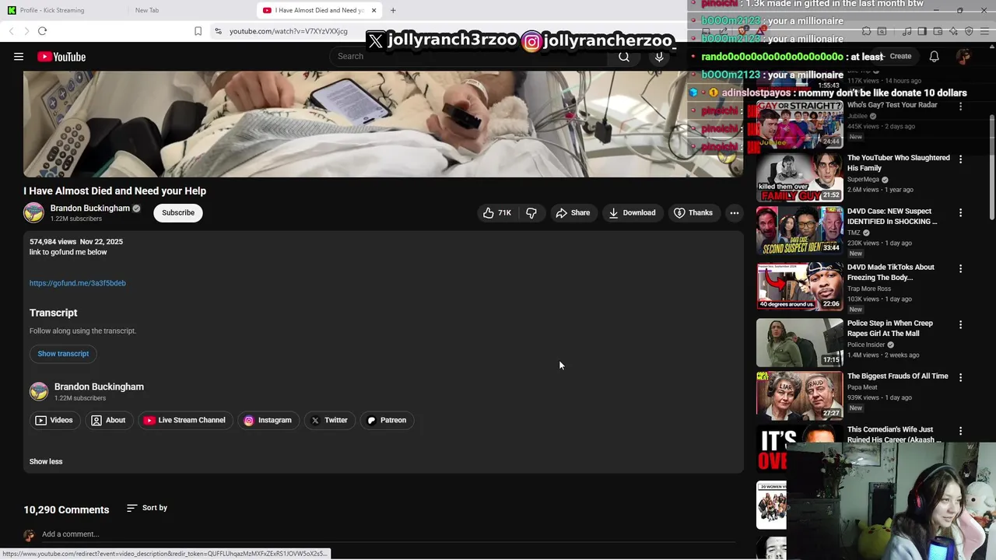
Task: Click your avatar next to Add a comment
Action: [29, 535]
